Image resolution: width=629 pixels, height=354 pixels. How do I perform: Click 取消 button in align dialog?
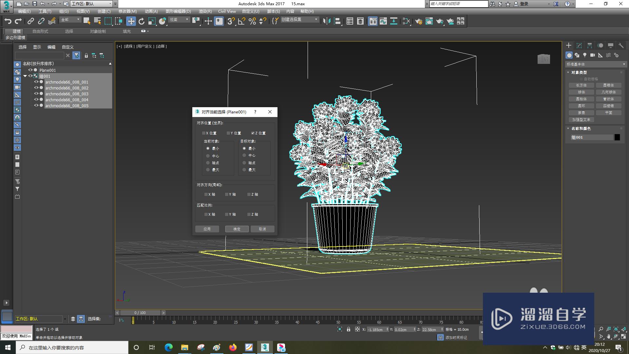(x=262, y=229)
